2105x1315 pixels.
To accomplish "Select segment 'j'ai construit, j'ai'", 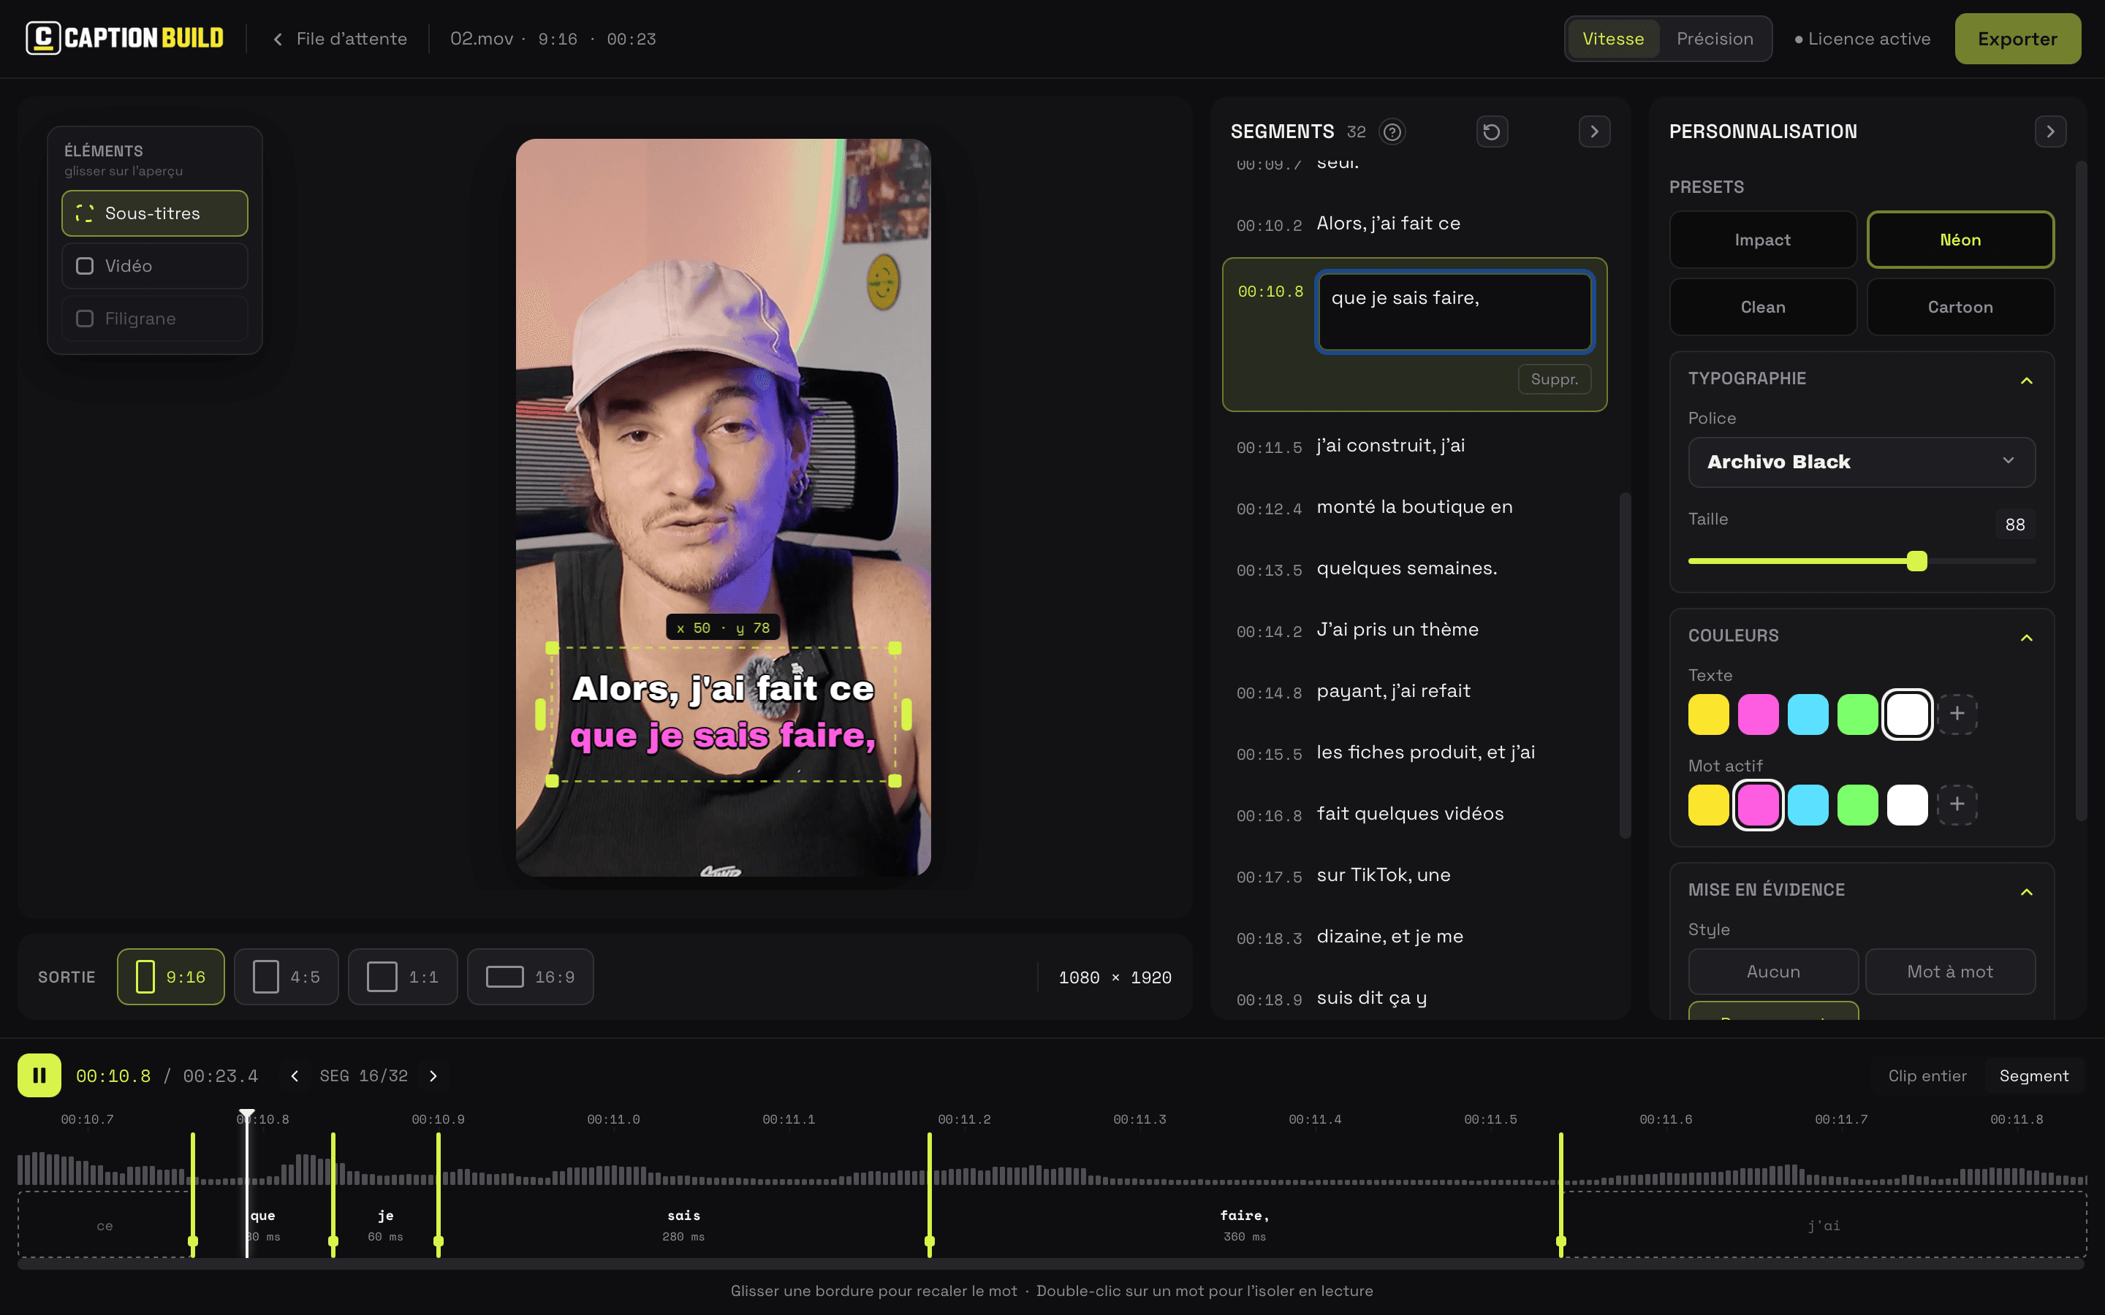I will point(1414,446).
